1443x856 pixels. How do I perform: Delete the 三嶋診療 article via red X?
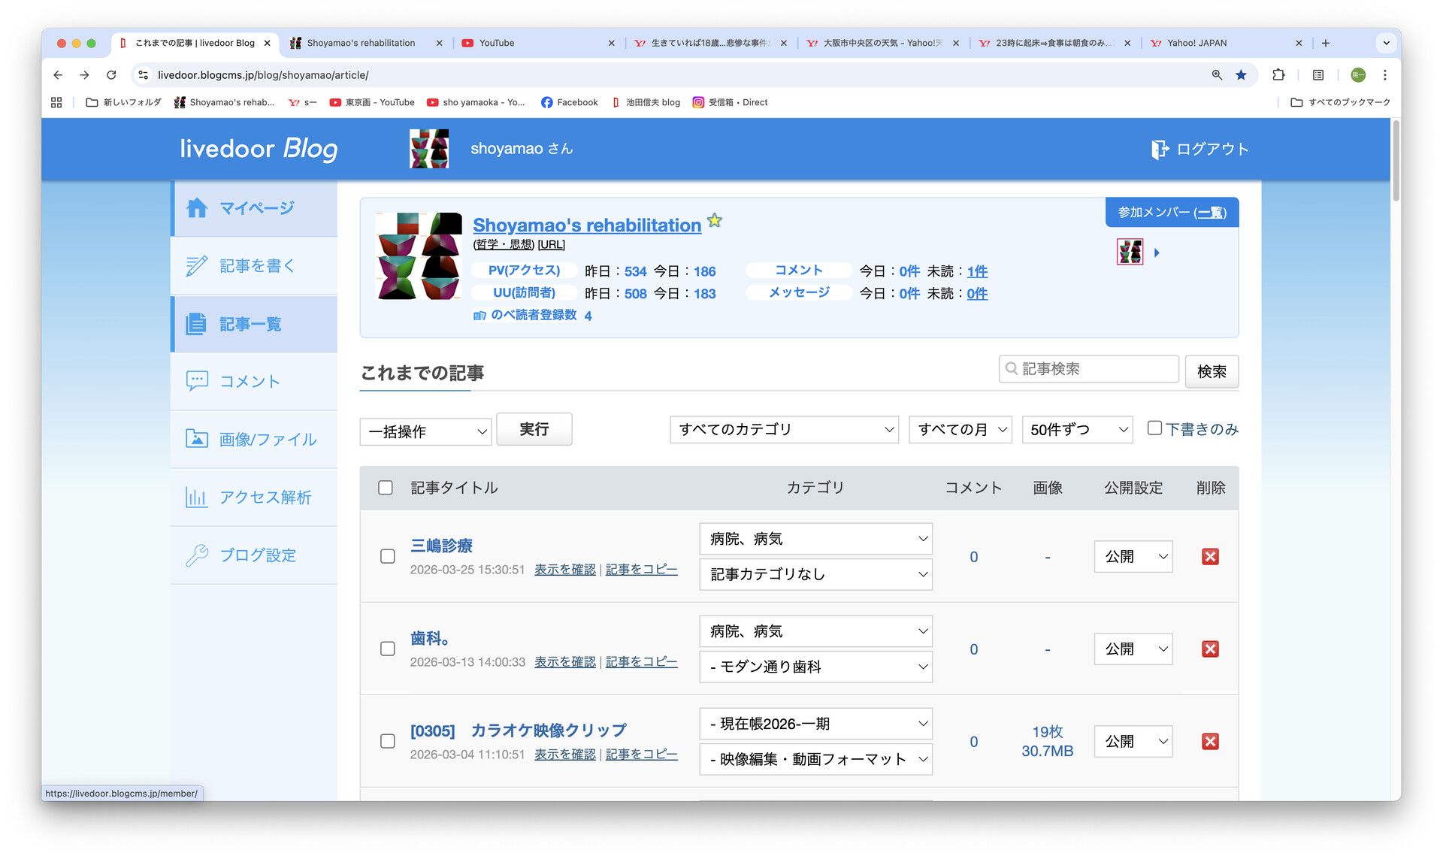point(1210,557)
